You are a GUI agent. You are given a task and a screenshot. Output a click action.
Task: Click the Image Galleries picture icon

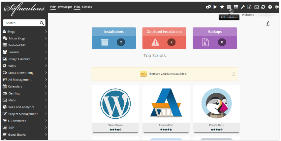5,59
